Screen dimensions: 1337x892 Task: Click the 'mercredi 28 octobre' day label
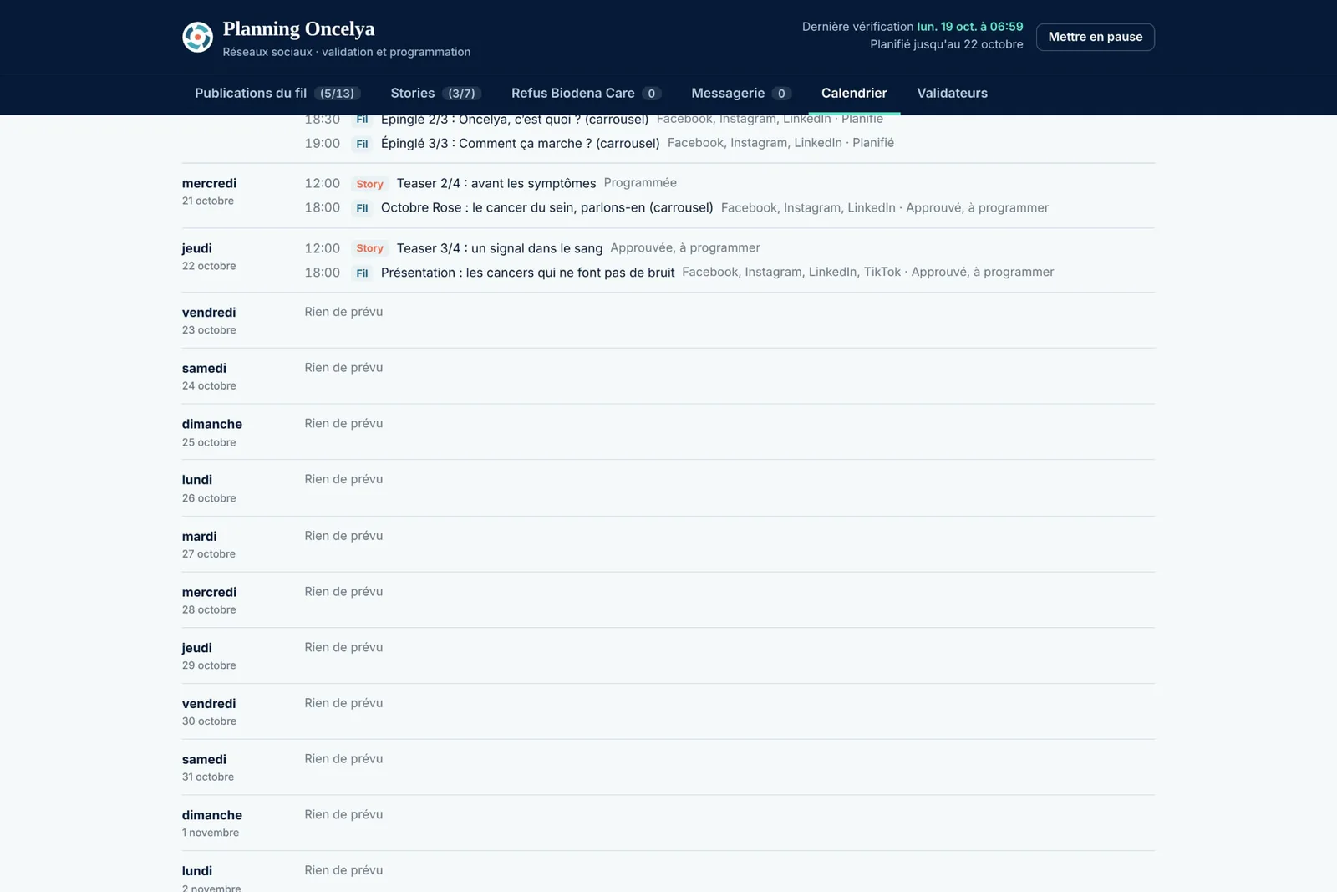click(x=209, y=600)
